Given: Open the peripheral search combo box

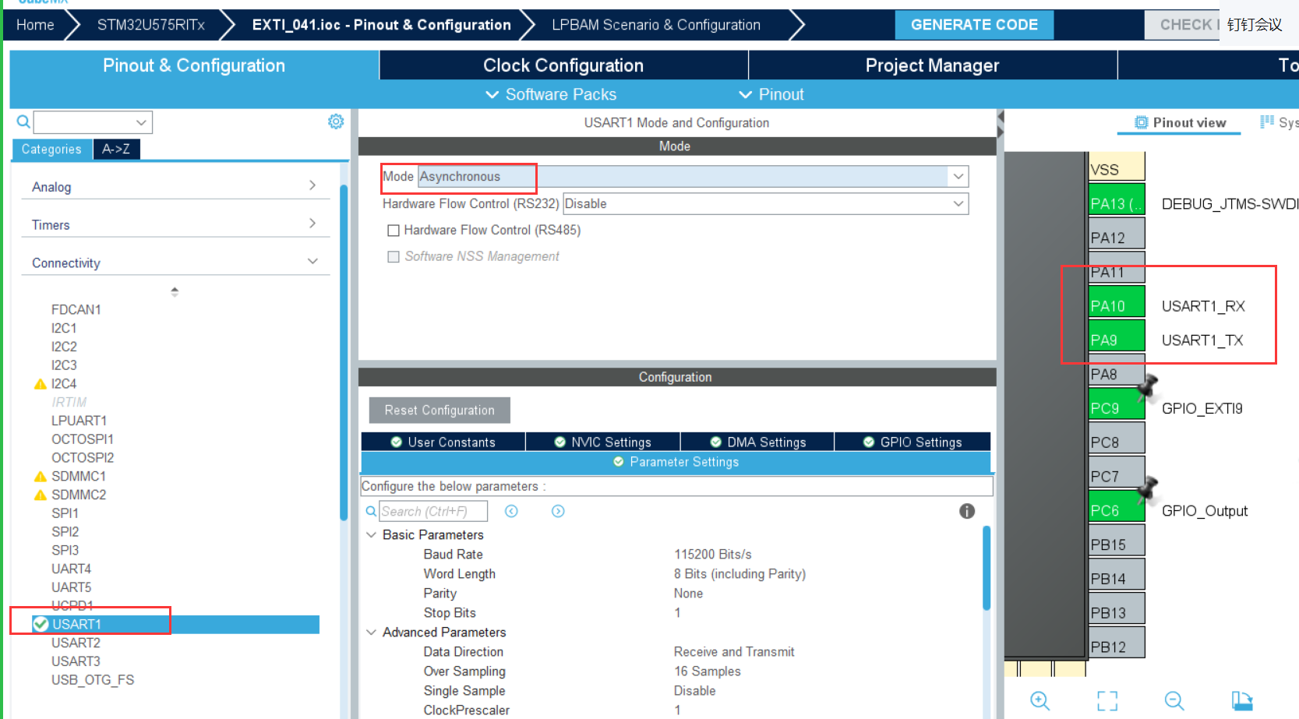Looking at the screenshot, I should pyautogui.click(x=93, y=122).
